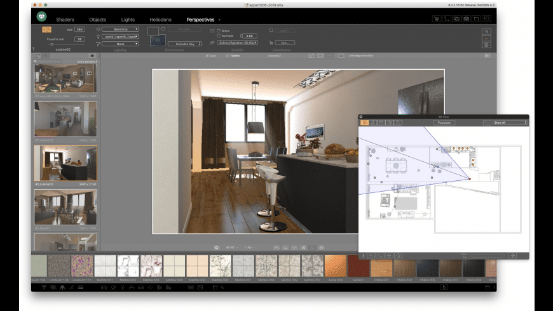Click the Heliodon Sky background thumbnail
The height and width of the screenshot is (311, 553).
click(158, 40)
